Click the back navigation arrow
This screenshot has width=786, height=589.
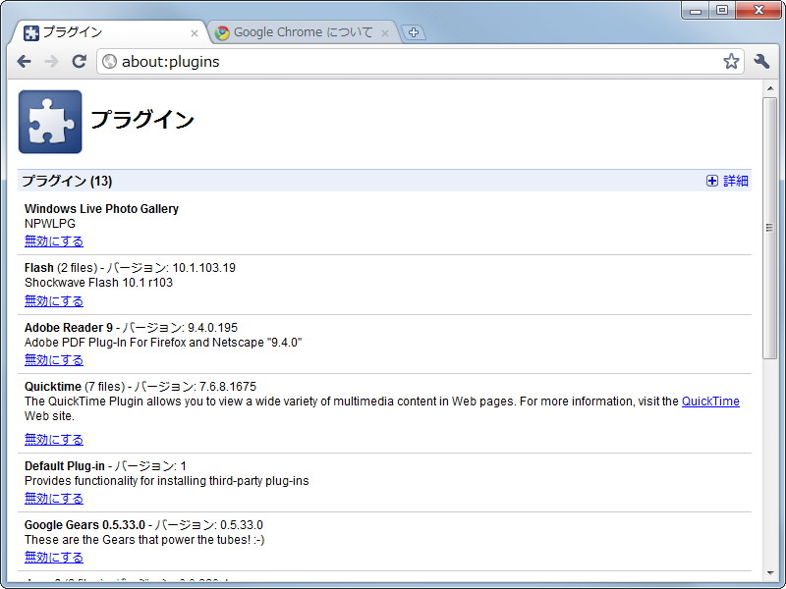tap(24, 61)
